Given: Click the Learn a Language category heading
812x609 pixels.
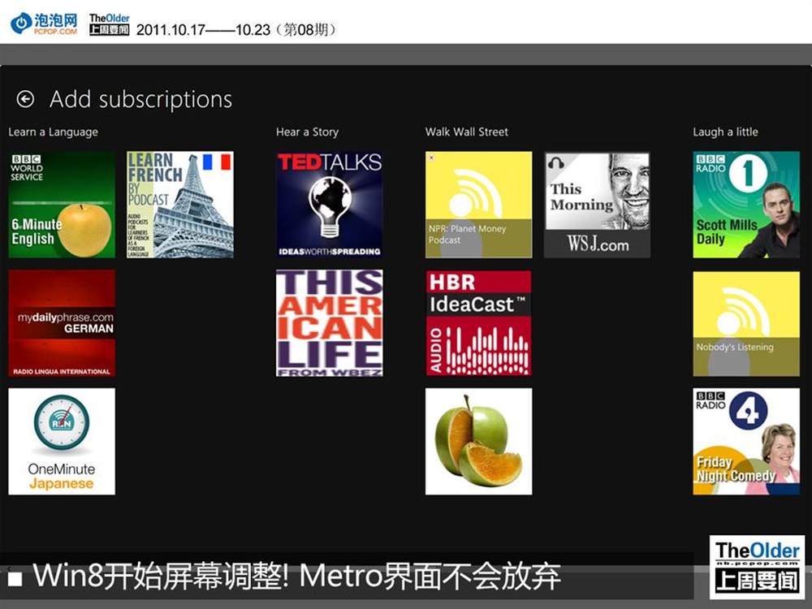Looking at the screenshot, I should (53, 132).
